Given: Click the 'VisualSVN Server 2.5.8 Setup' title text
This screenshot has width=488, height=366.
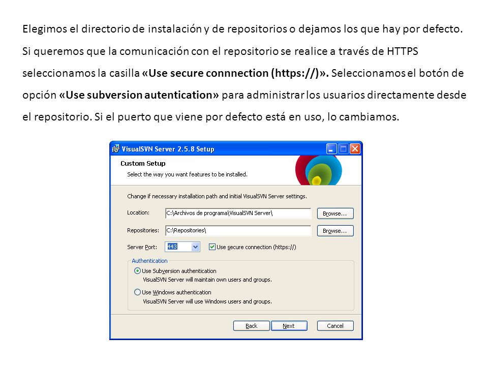Looking at the screenshot, I should (168, 149).
